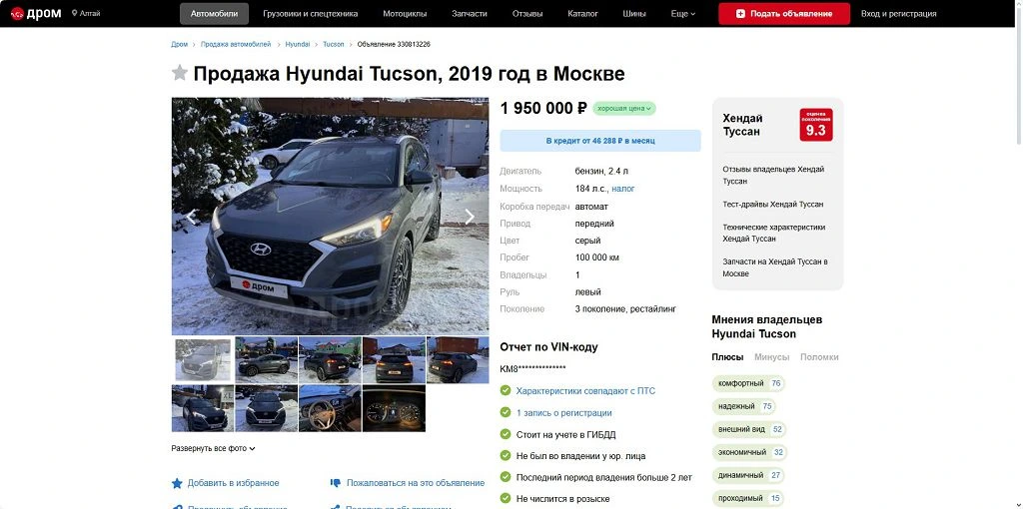The image size is (1023, 509).
Task: Select the проходимый 15 tag
Action: 747,498
